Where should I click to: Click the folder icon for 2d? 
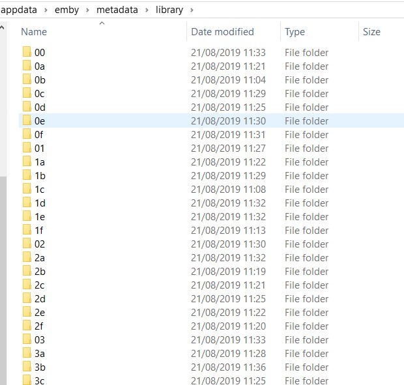[x=27, y=298]
